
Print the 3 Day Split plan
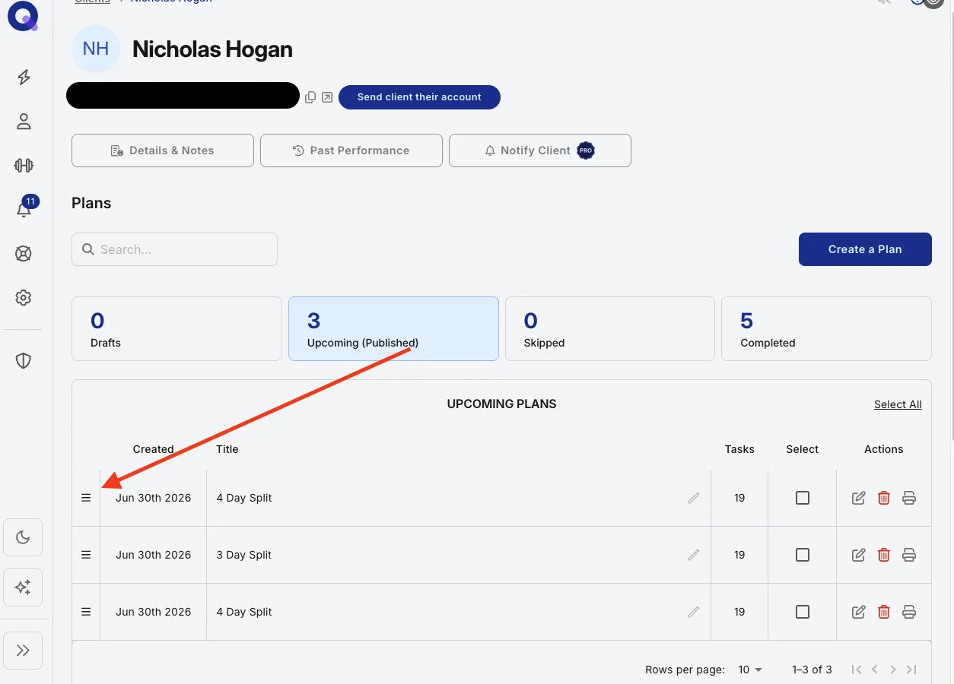[x=909, y=555]
